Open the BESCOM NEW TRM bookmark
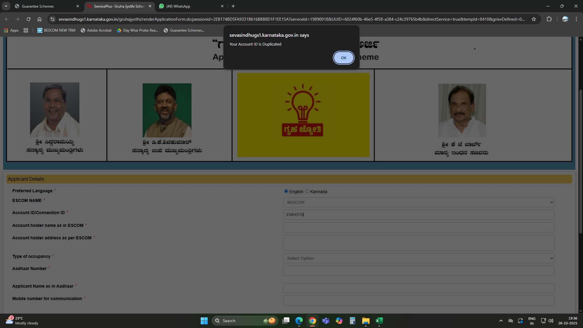Image resolution: width=583 pixels, height=328 pixels. coord(56,30)
